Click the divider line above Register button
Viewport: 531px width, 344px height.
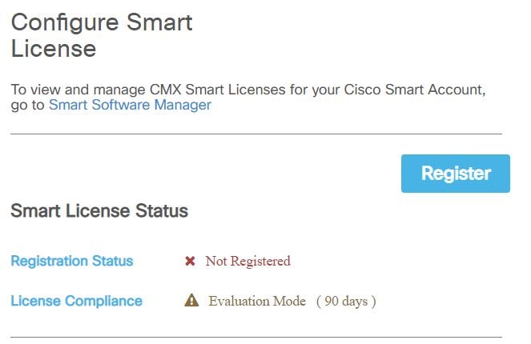coord(256,134)
